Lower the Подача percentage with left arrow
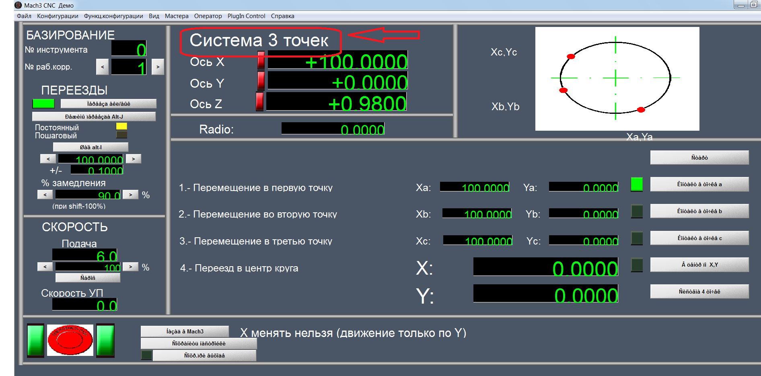Screen dimensions: 761x376 point(45,267)
